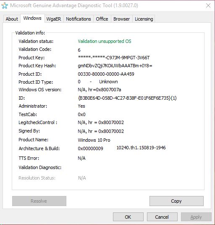Click the star app icon in title bar

5,5
